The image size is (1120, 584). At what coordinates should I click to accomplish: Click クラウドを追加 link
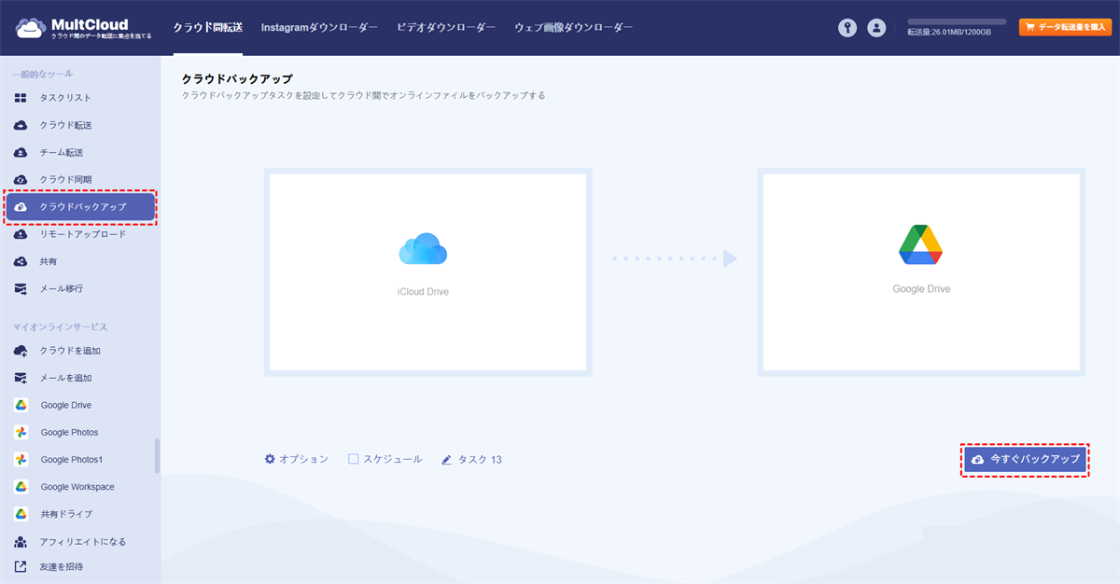(x=70, y=351)
